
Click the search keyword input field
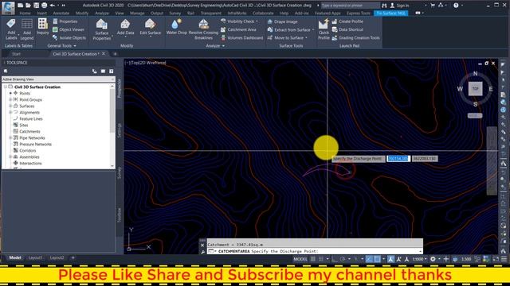[350, 6]
